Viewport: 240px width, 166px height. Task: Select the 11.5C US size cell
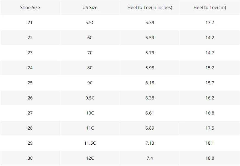[90, 143]
